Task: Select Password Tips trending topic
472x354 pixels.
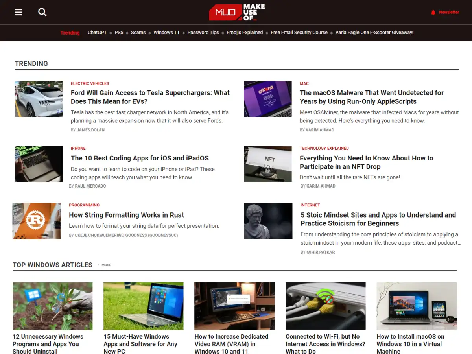Action: [x=203, y=33]
